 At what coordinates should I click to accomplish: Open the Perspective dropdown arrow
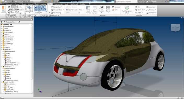click(x=61, y=7)
